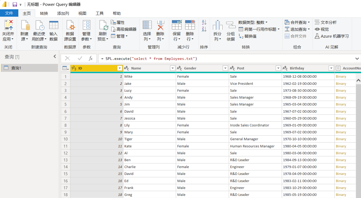Viewport: 361px width, 198px height.
Task: Open the Gender column filter dropdown
Action: click(225, 68)
